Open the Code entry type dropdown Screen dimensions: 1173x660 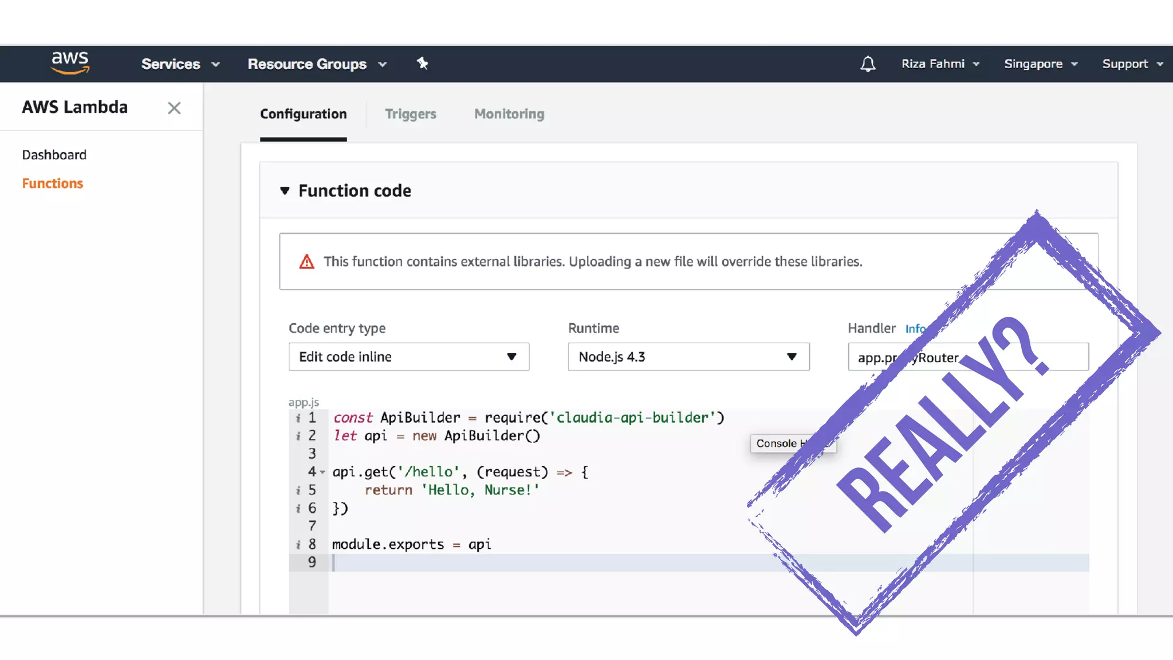pyautogui.click(x=408, y=356)
